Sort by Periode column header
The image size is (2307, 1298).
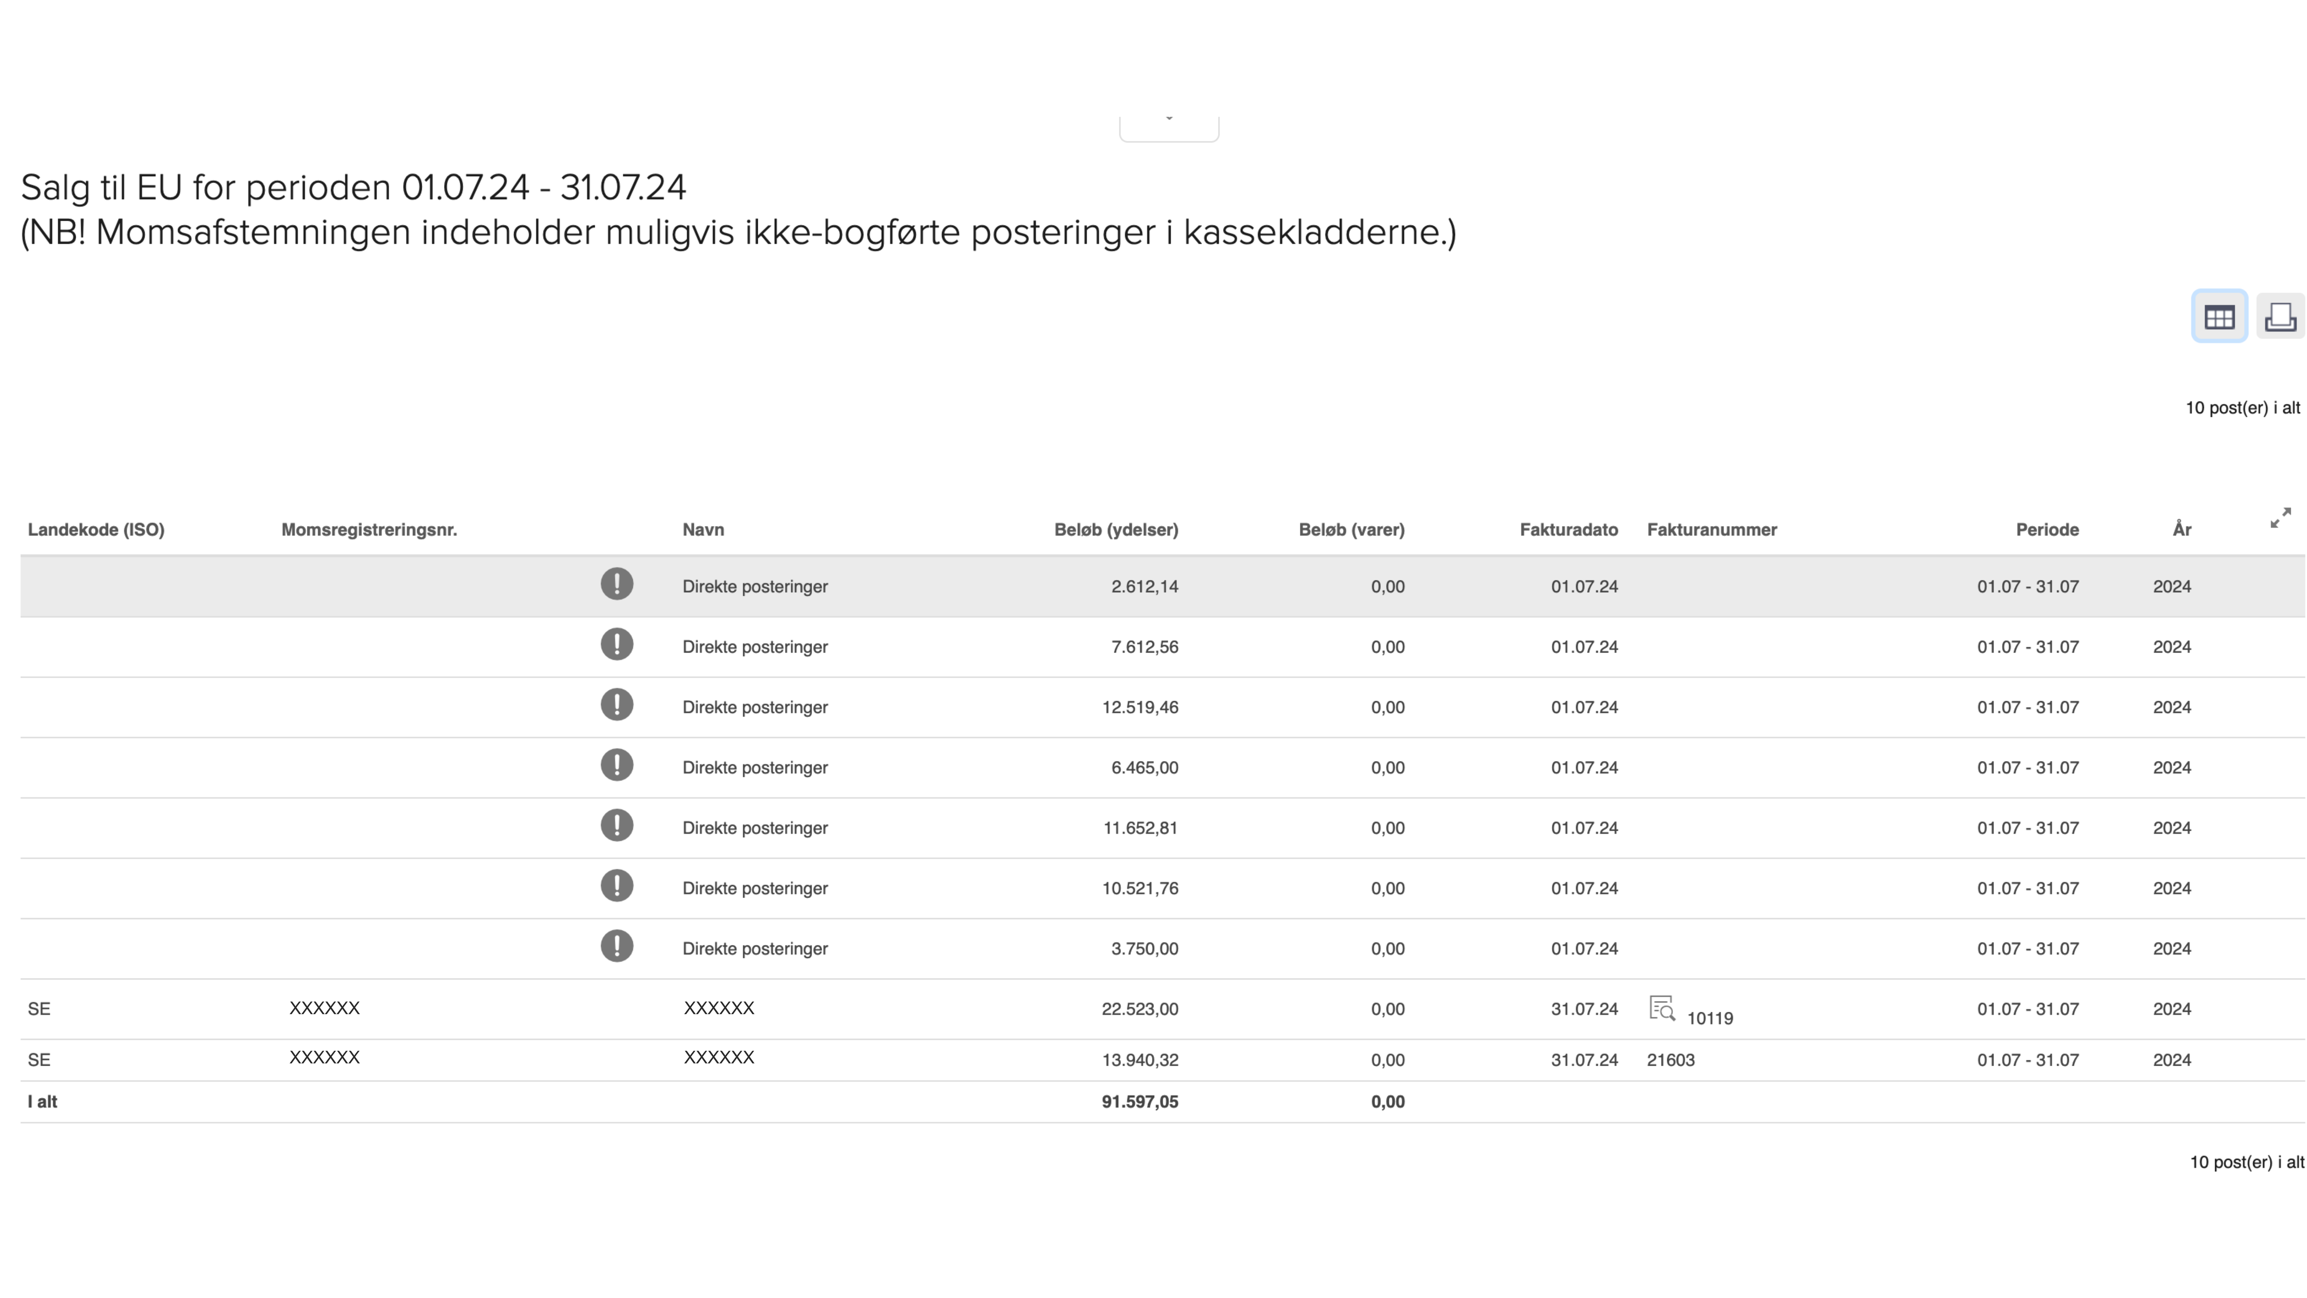click(2047, 530)
